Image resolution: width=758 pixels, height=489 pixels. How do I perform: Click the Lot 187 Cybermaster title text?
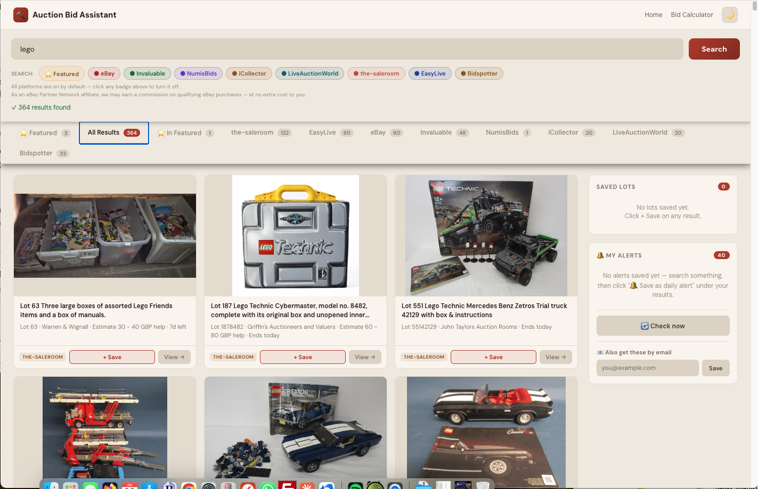click(x=290, y=310)
